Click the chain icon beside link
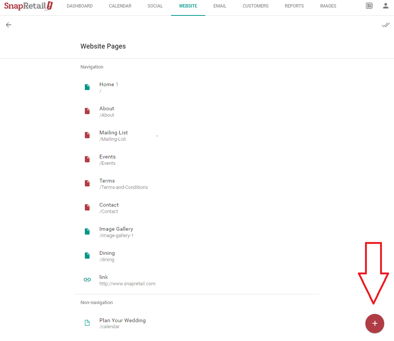The image size is (394, 341). (x=87, y=280)
